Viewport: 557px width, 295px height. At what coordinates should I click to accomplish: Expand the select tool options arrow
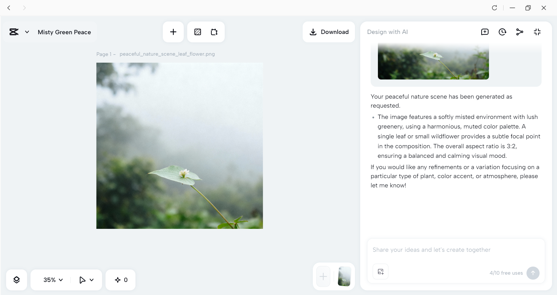pyautogui.click(x=92, y=280)
